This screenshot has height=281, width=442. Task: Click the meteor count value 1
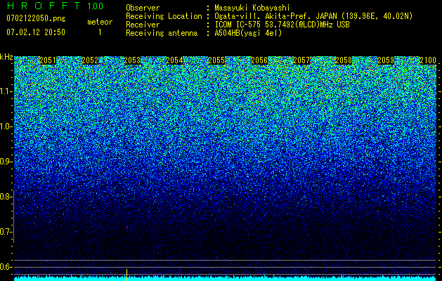pyautogui.click(x=100, y=32)
